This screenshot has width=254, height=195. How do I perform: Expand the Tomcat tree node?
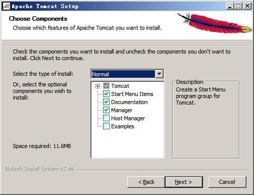(97, 86)
